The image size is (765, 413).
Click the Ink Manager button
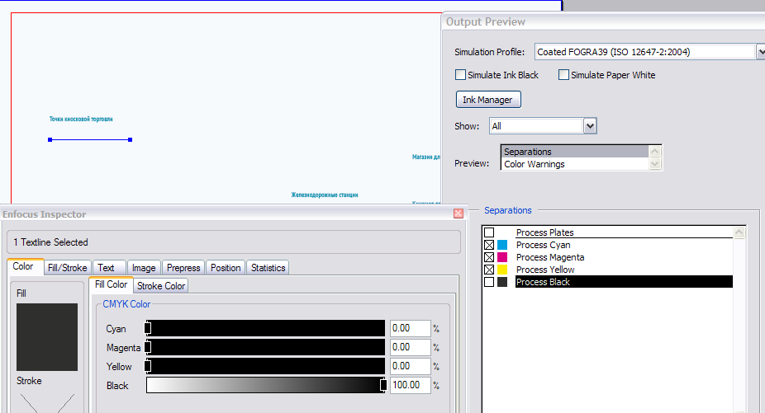(488, 100)
